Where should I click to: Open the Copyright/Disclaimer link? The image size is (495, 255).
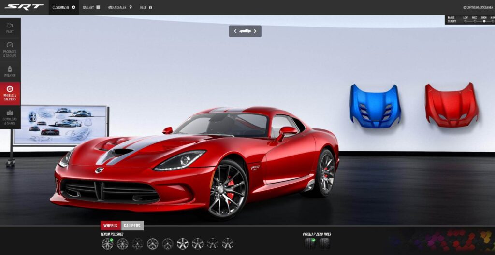[x=479, y=7]
